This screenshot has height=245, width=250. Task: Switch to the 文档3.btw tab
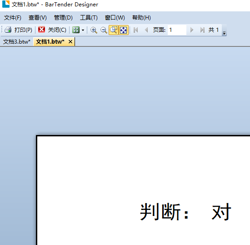click(x=17, y=42)
